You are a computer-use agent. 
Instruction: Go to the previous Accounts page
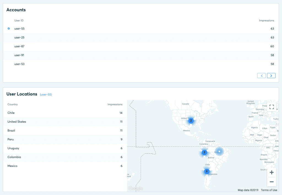(x=262, y=76)
